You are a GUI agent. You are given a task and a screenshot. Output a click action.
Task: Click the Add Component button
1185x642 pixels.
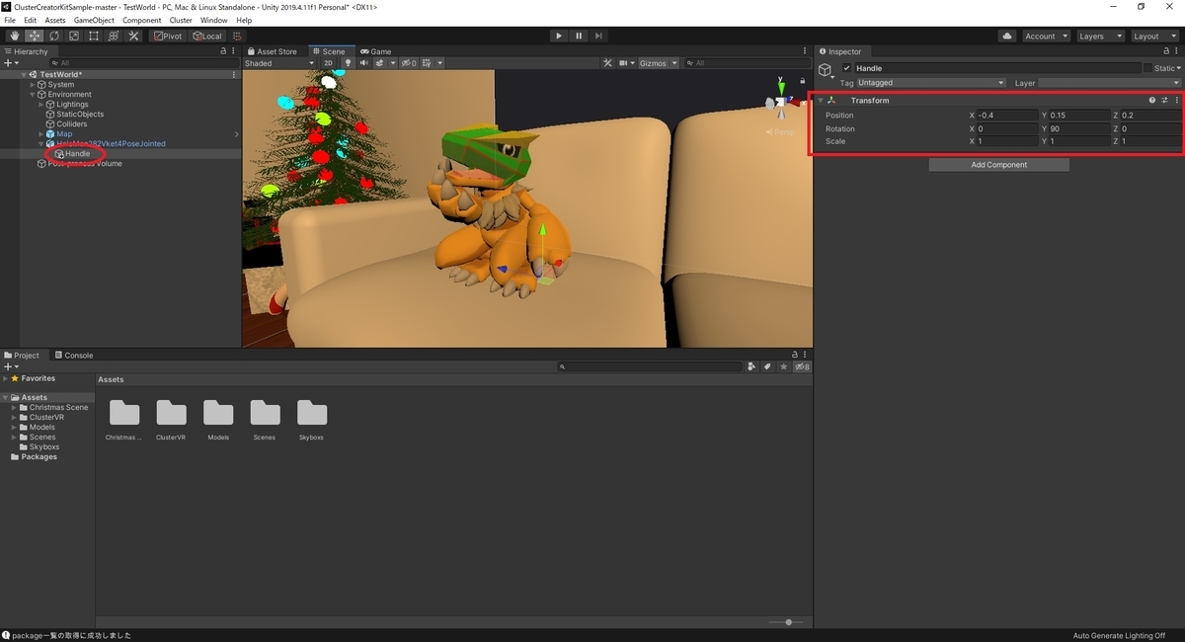click(x=998, y=165)
